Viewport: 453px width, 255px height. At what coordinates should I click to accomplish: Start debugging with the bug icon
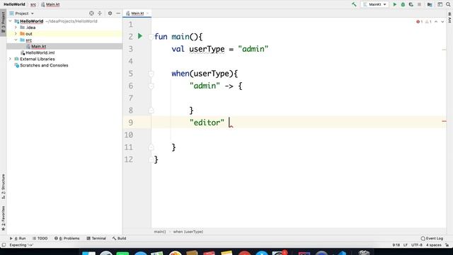(x=403, y=4)
